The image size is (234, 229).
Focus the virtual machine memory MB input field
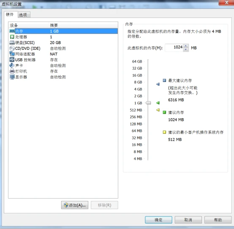click(x=174, y=48)
